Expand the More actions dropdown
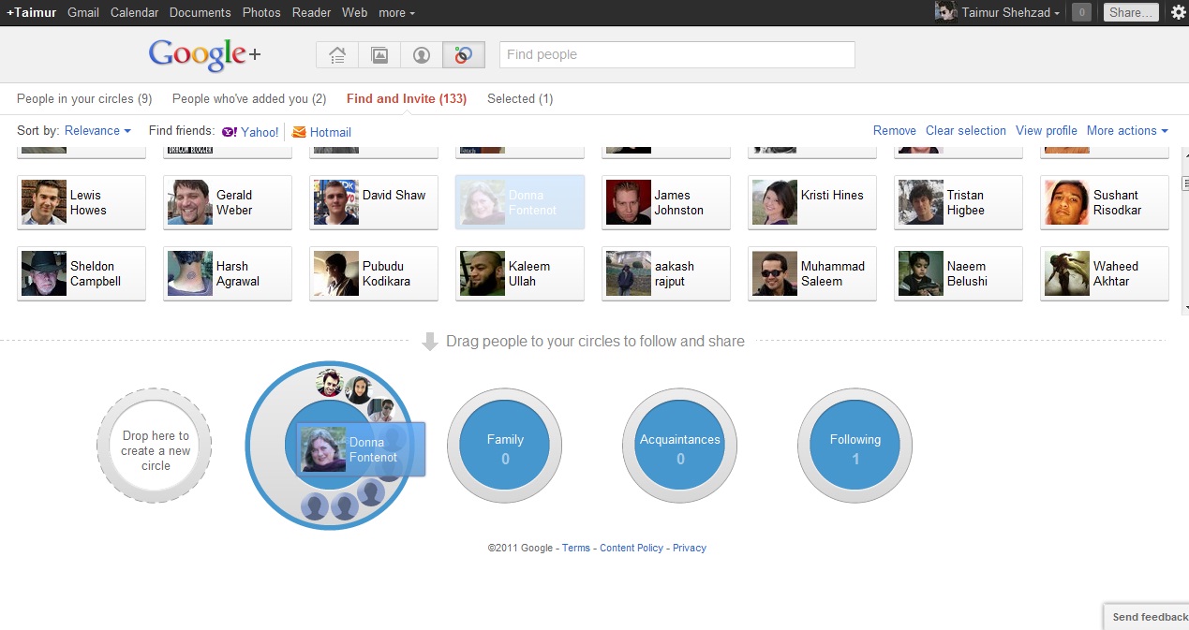 [x=1127, y=131]
